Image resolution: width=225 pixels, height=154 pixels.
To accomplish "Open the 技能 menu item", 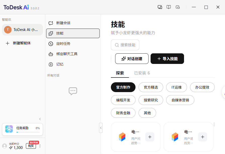I will pyautogui.click(x=73, y=33).
